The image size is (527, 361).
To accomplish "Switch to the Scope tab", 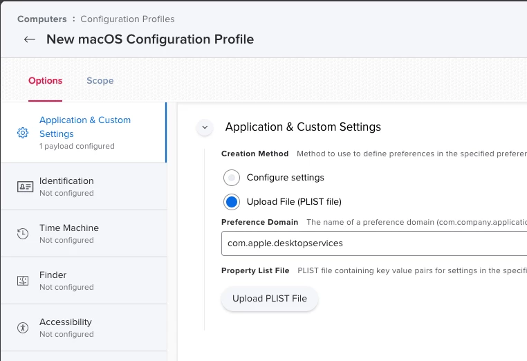I will [100, 81].
